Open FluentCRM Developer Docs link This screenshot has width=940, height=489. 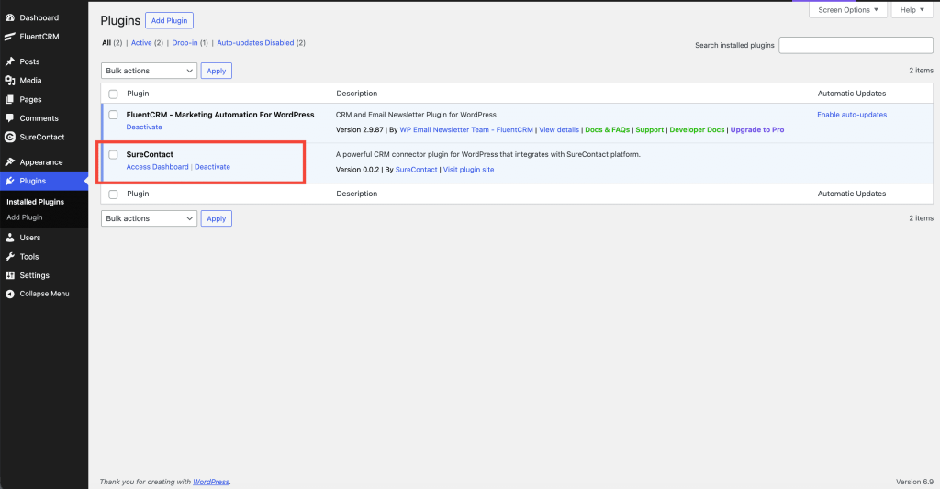tap(697, 130)
